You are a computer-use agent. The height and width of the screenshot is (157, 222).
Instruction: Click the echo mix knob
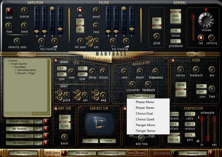[x=212, y=70]
